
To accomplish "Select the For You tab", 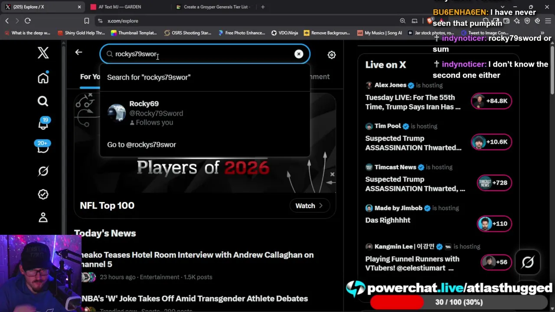I will click(90, 77).
